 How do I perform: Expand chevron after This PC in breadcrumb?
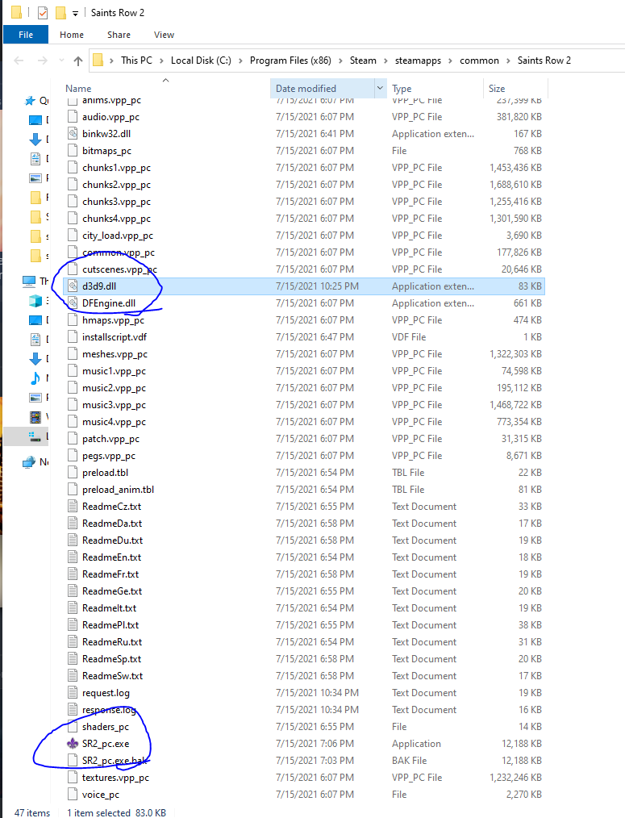(x=161, y=61)
